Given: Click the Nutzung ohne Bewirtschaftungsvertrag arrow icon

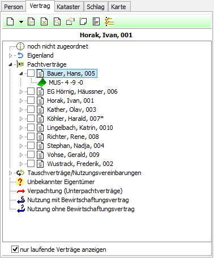Looking at the screenshot, I should pyautogui.click(x=21, y=209).
